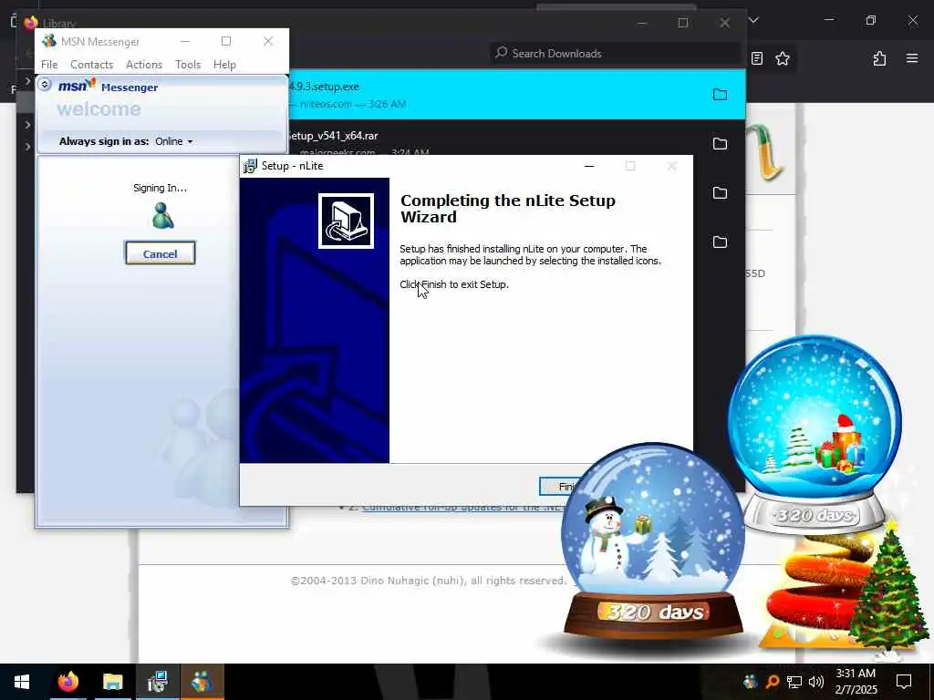
Task: Open containing folder for 4.9.3.setup.exe download
Action: pos(721,95)
